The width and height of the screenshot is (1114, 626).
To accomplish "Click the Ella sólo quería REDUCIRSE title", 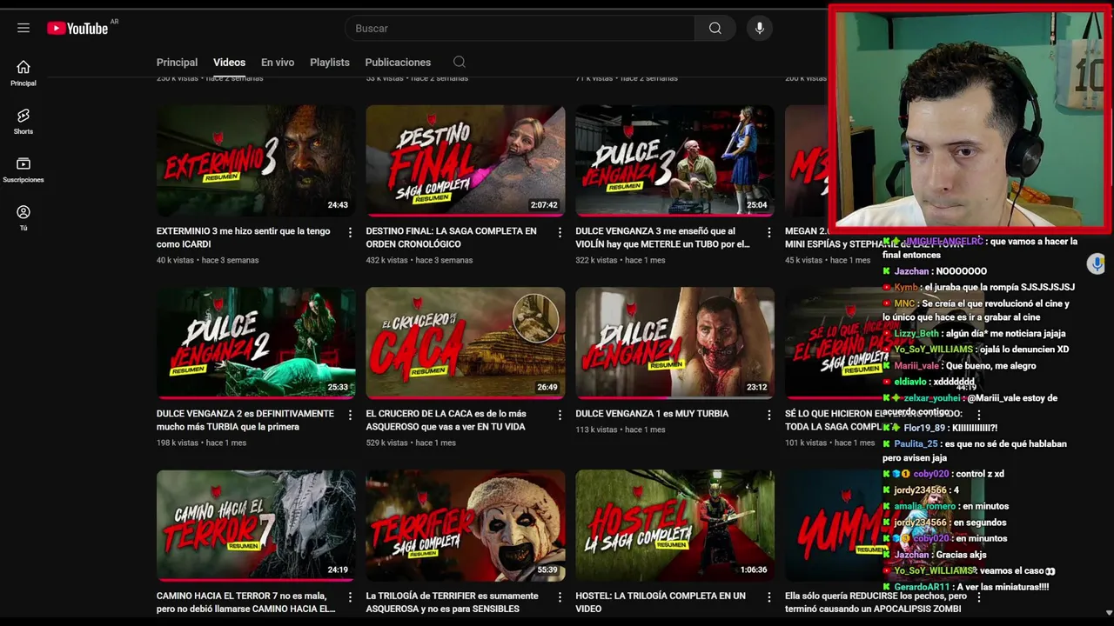I will pos(876,603).
